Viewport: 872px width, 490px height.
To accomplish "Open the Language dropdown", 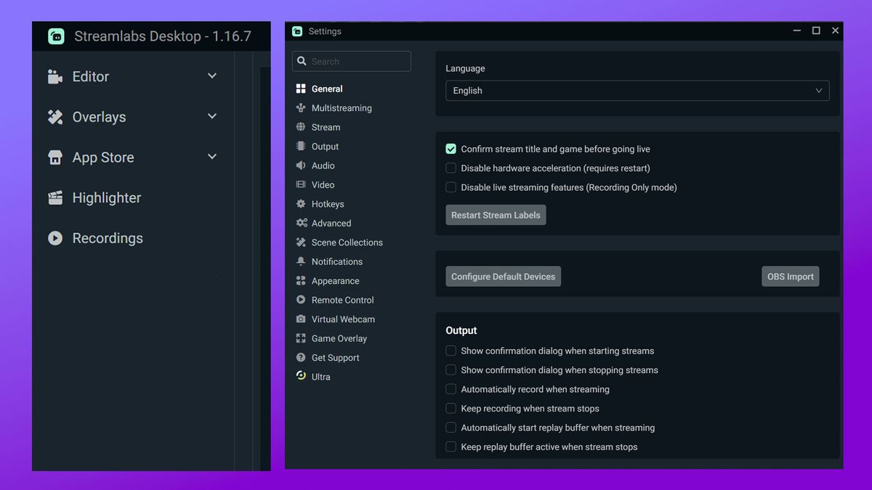I will (637, 90).
